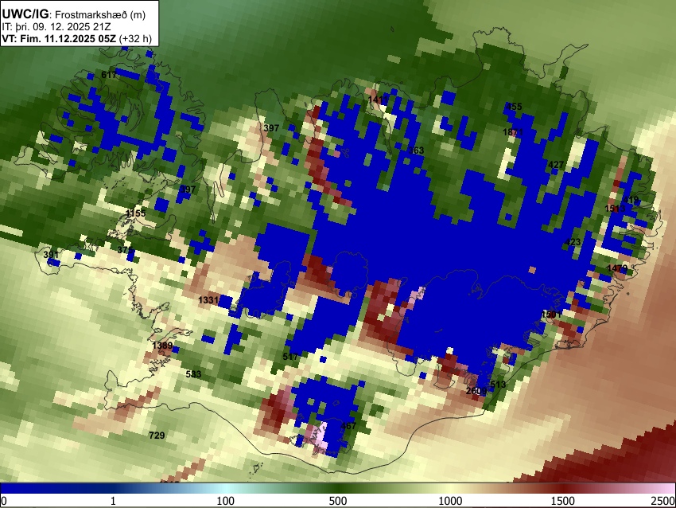Viewport: 676px width, 508px height.
Task: Click the map value 455
Action: click(x=514, y=107)
